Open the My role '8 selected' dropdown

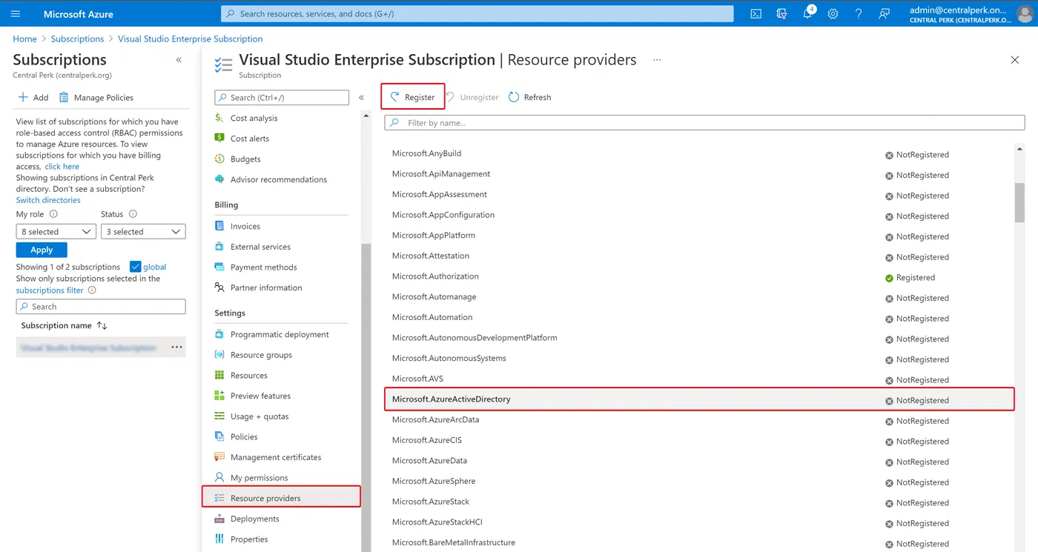pos(56,232)
